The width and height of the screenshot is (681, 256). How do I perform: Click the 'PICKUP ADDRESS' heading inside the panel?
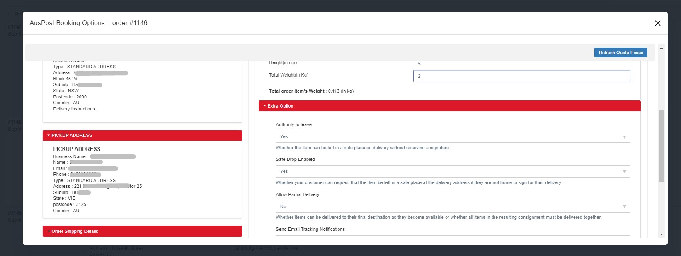77,149
